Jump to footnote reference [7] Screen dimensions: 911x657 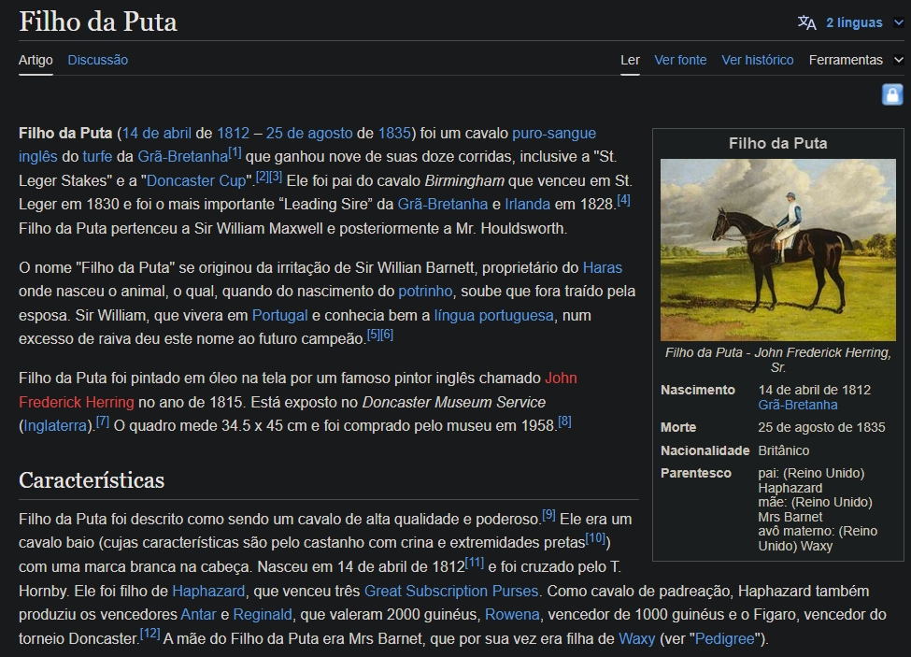[102, 421]
